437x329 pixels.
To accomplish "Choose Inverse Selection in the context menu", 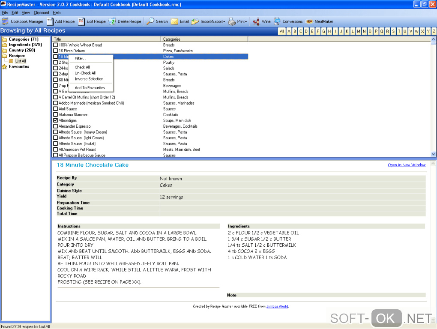I will coord(91,79).
